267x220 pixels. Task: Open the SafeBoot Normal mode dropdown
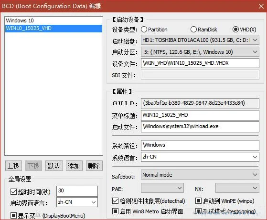200,175
